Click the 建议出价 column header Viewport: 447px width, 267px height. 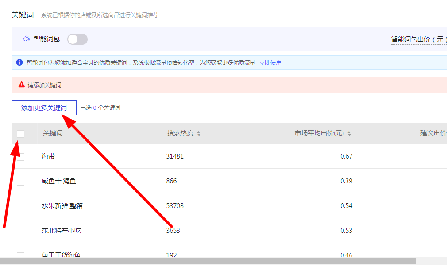pyautogui.click(x=433, y=133)
